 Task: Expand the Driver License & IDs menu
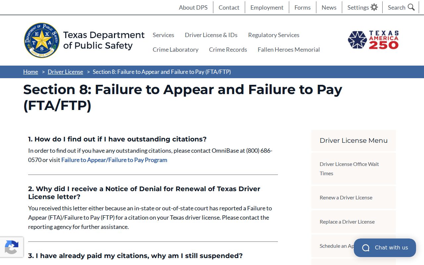pyautogui.click(x=211, y=35)
